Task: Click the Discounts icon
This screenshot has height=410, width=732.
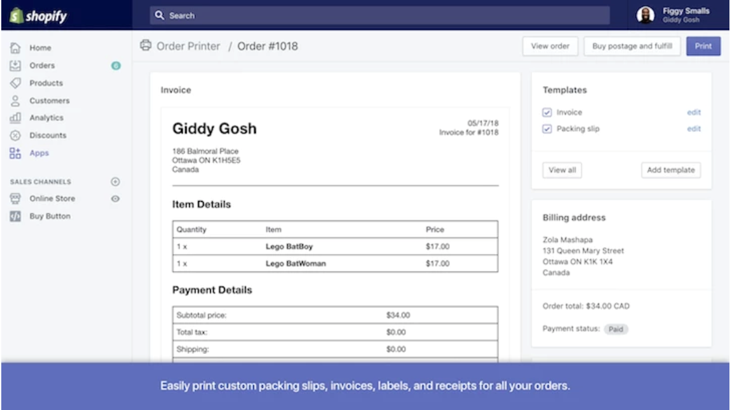Action: pyautogui.click(x=16, y=136)
